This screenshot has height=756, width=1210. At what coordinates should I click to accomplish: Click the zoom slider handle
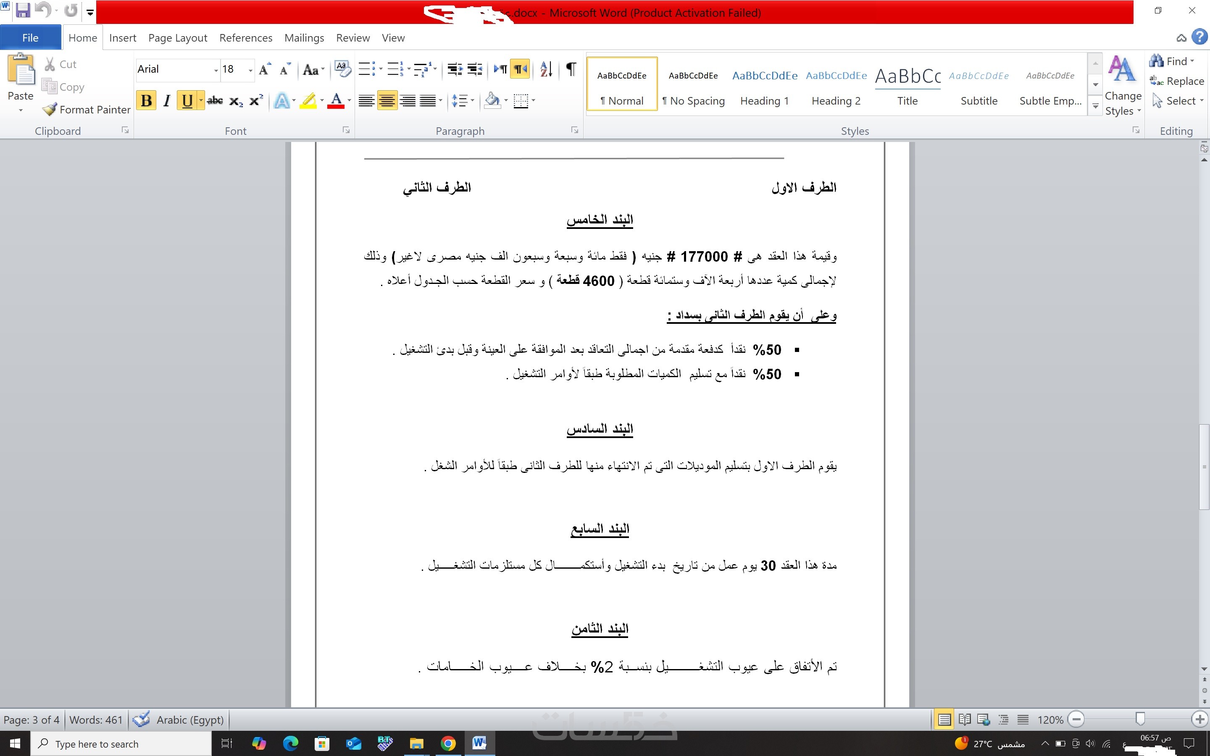tap(1140, 719)
